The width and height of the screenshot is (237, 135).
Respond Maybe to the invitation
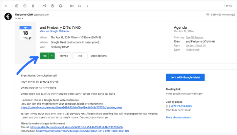click(64, 56)
